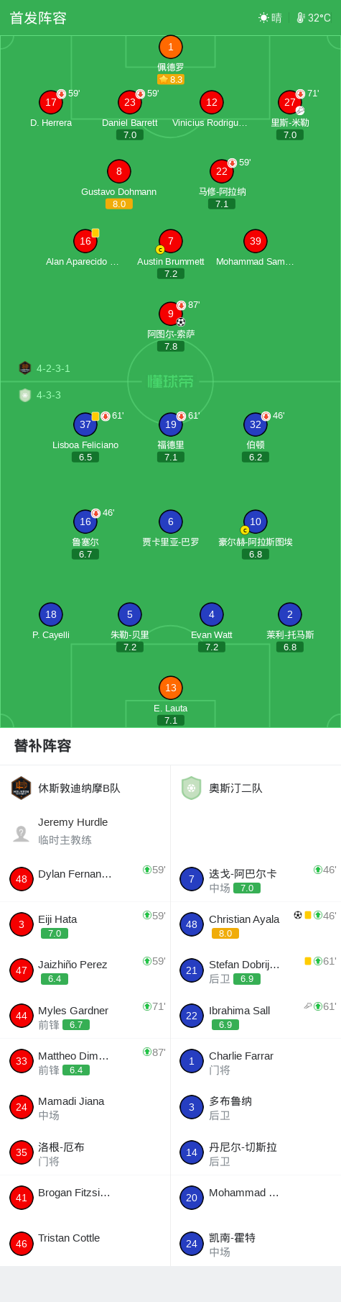Select goalkeeper E. Lauta number 13

[171, 688]
